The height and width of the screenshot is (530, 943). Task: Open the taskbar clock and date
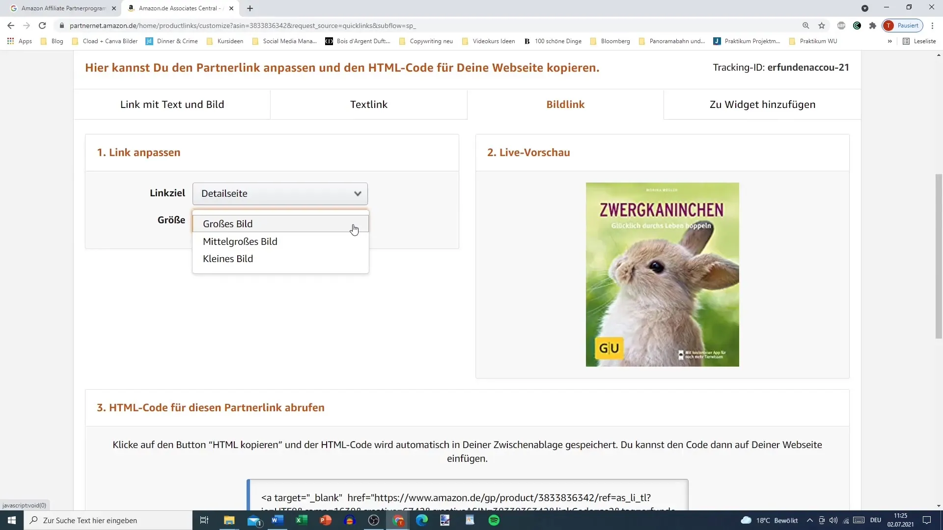click(x=900, y=520)
